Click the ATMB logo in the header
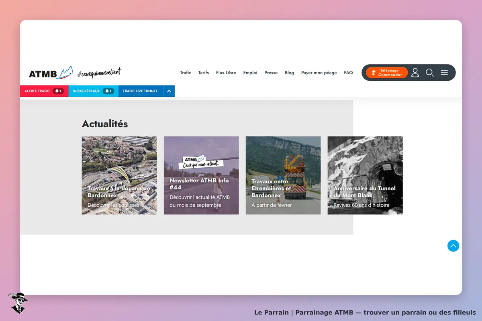The width and height of the screenshot is (482, 321). 51,73
